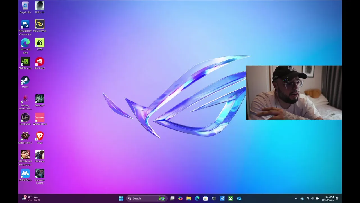Select the Hell is Us desktop shortcut
360x203 pixels.
[x=40, y=7]
